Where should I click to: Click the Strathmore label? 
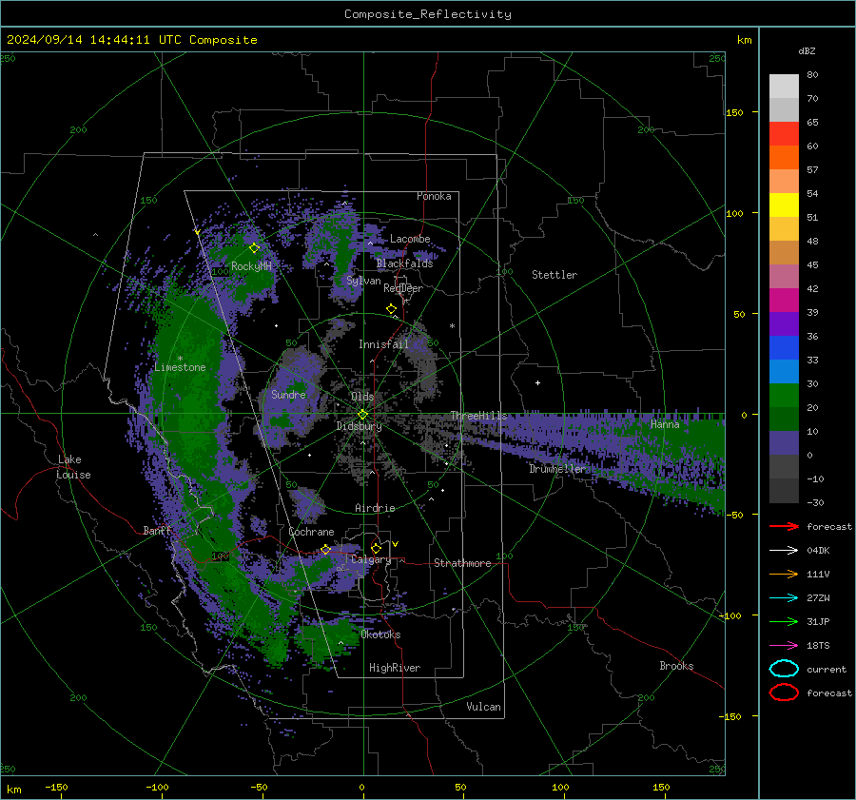point(462,563)
